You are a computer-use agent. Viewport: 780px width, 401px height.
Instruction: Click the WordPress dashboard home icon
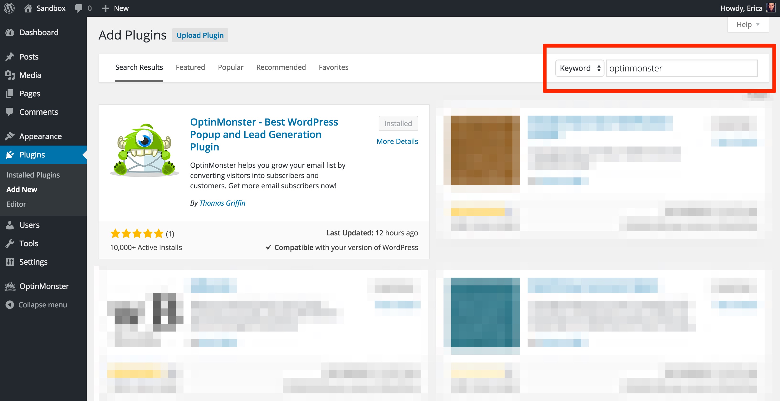pos(29,8)
